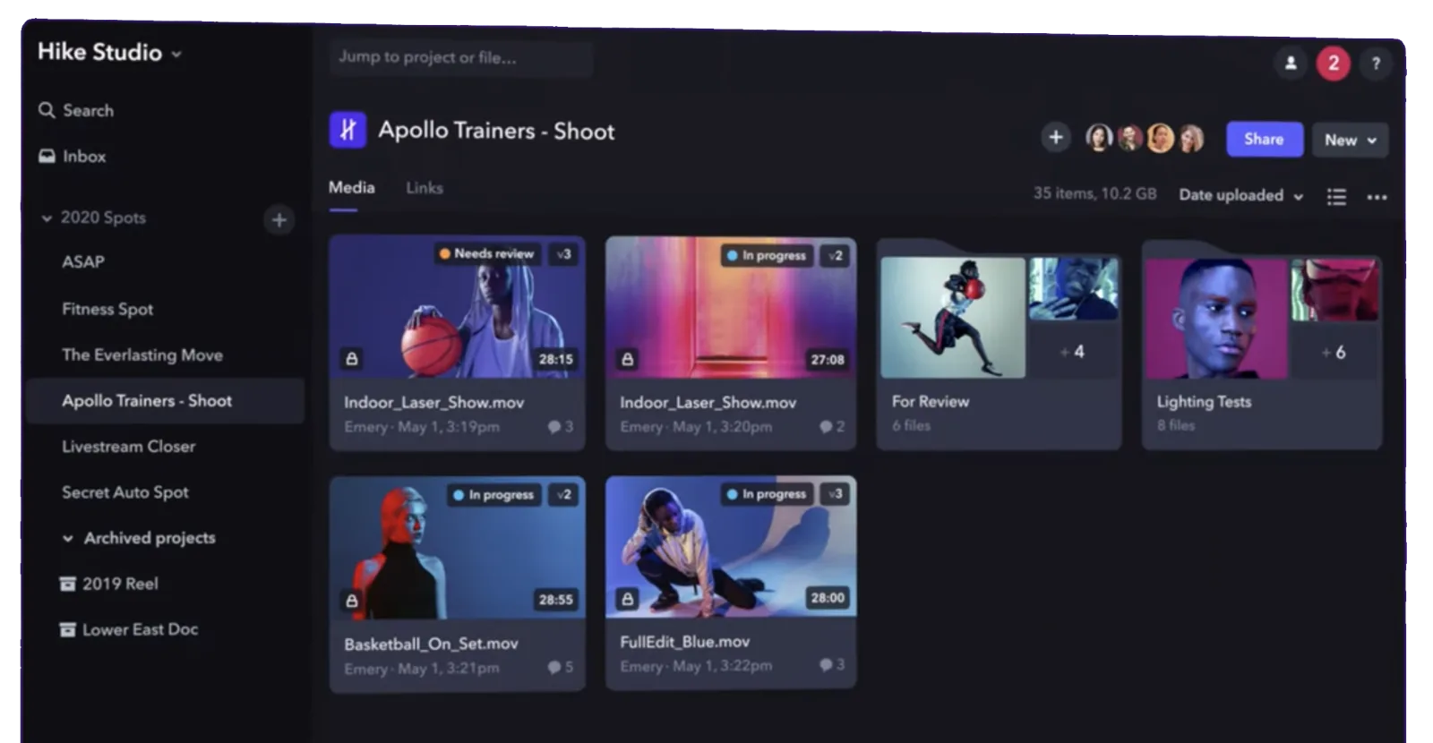Click the lock icon on Basketball_On_Set.mov thumbnail
The height and width of the screenshot is (743, 1433).
point(352,600)
